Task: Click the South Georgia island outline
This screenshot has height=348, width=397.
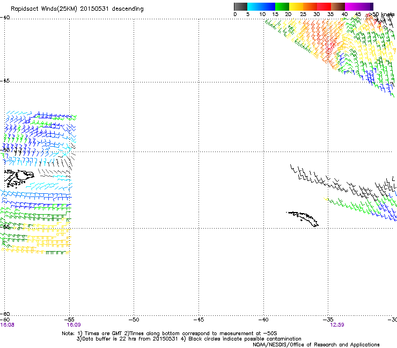Action: point(303,219)
